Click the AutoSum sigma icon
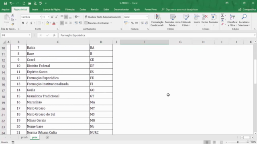257x144 pixels. pos(222,15)
